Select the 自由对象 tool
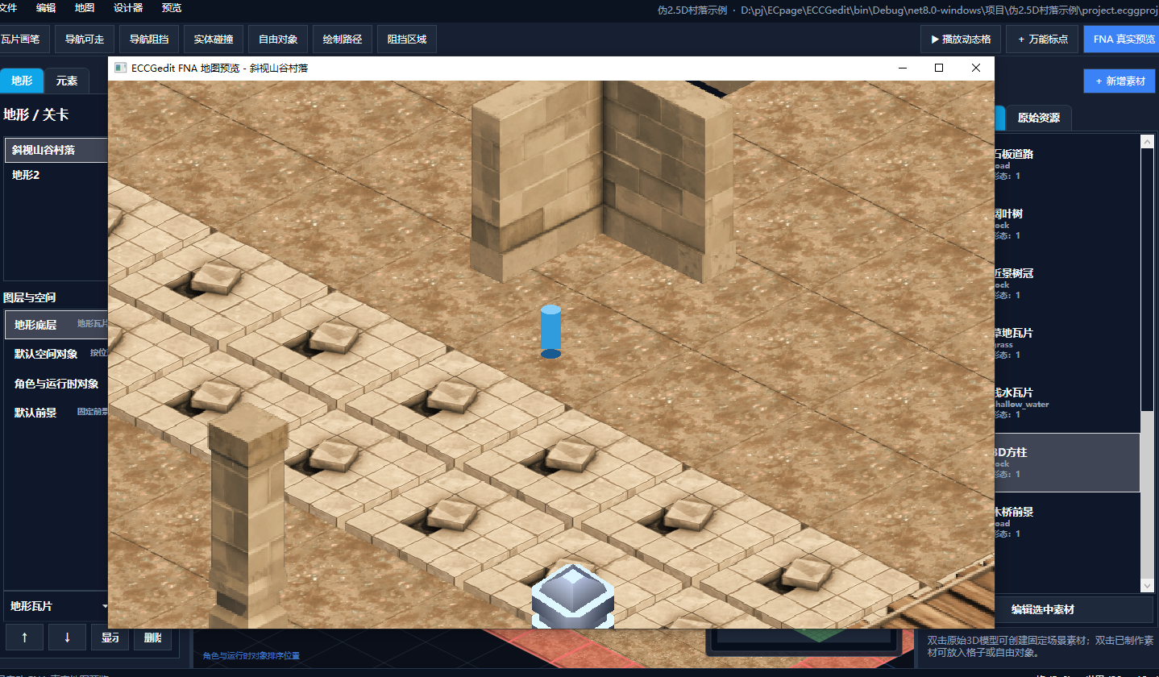 (278, 39)
